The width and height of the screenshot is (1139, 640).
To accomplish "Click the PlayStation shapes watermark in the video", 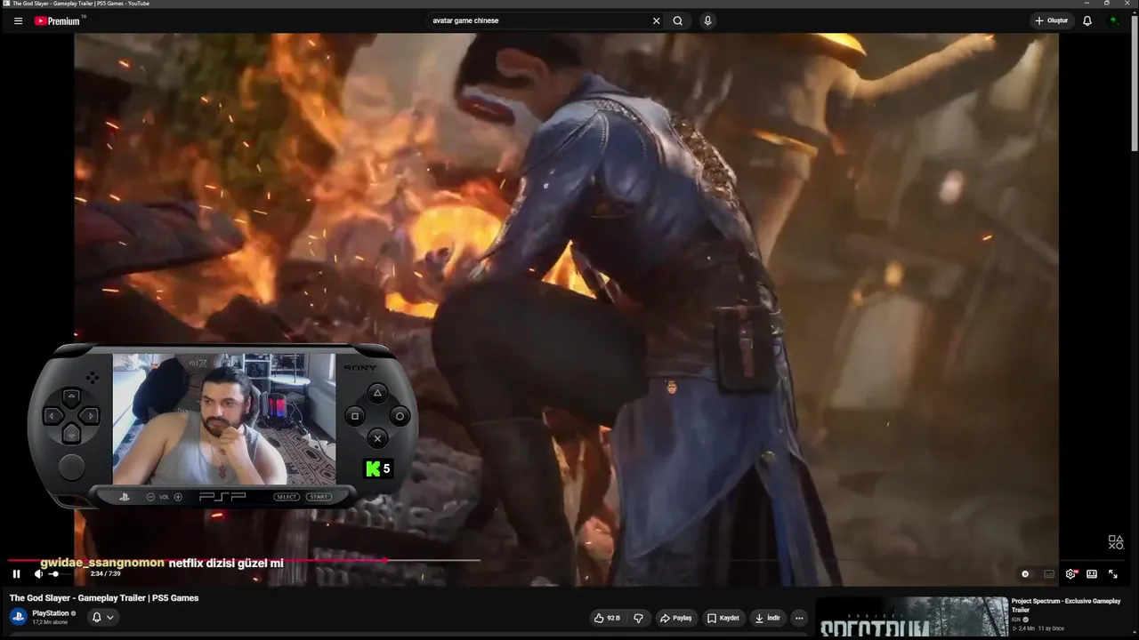I will tap(1116, 542).
